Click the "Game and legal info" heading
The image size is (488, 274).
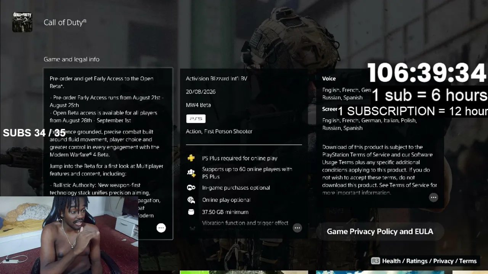(x=72, y=59)
